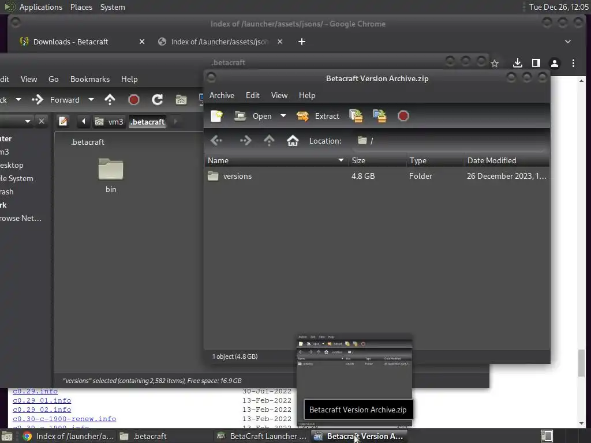This screenshot has height=443, width=591.
Task: Select the .betacraft breadcrumb button
Action: pyautogui.click(x=147, y=122)
